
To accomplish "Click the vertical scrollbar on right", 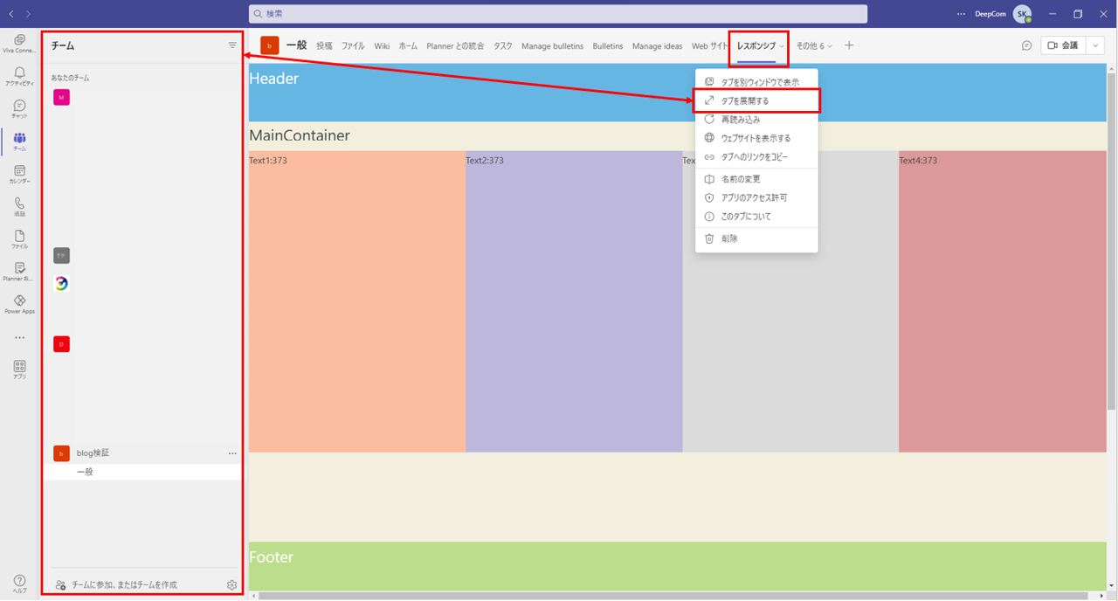I will pos(1111,262).
